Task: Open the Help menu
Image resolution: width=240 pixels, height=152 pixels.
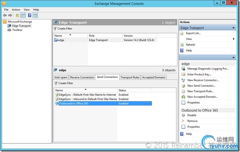Action: click(x=36, y=10)
